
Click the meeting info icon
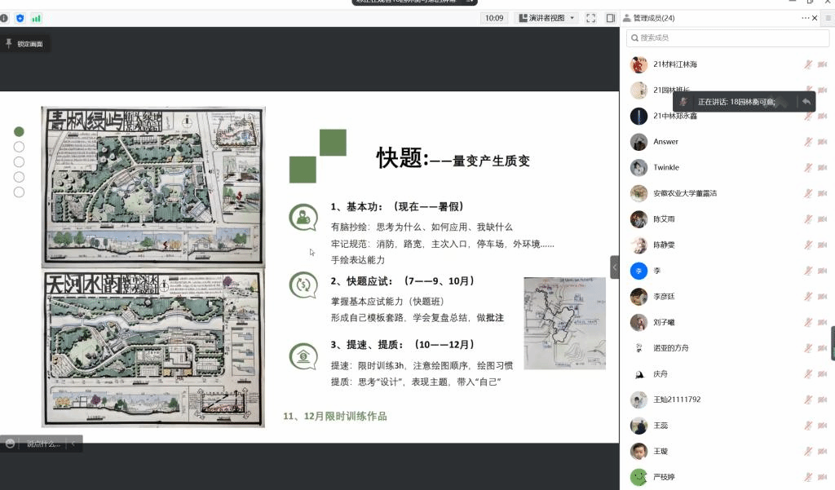coord(4,18)
